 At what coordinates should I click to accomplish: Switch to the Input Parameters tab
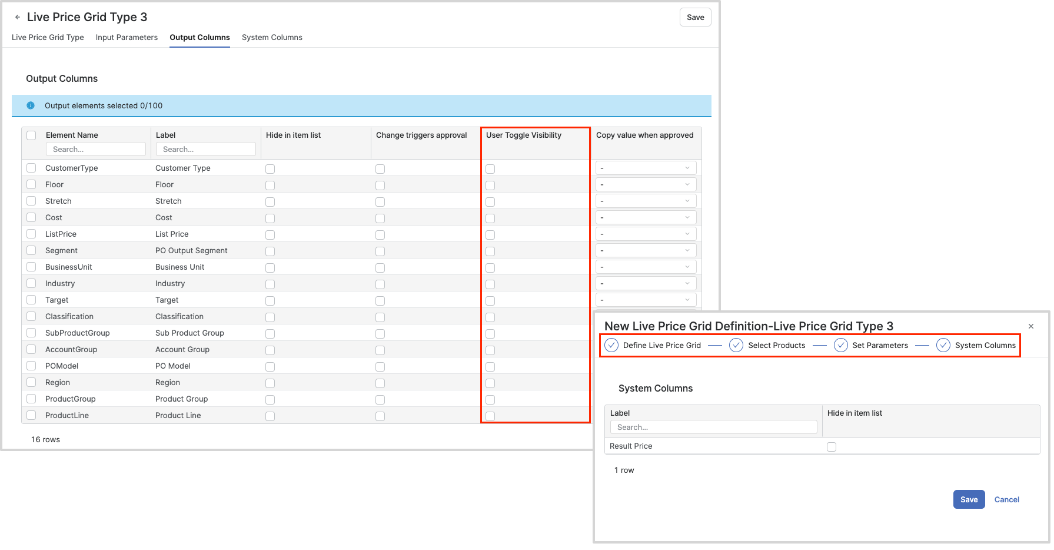pos(127,37)
